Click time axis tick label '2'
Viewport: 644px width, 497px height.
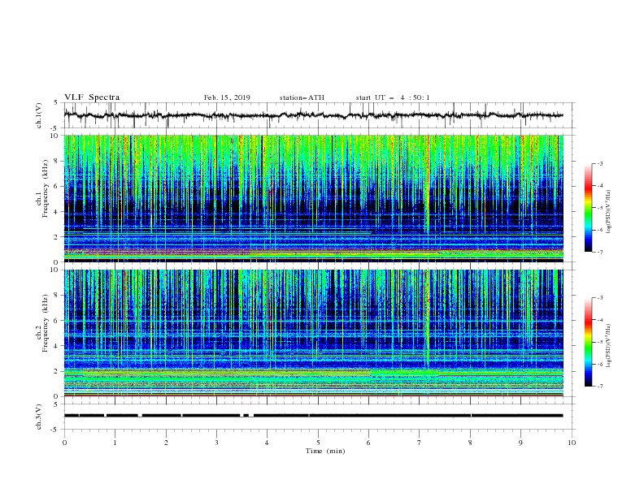click(x=166, y=443)
